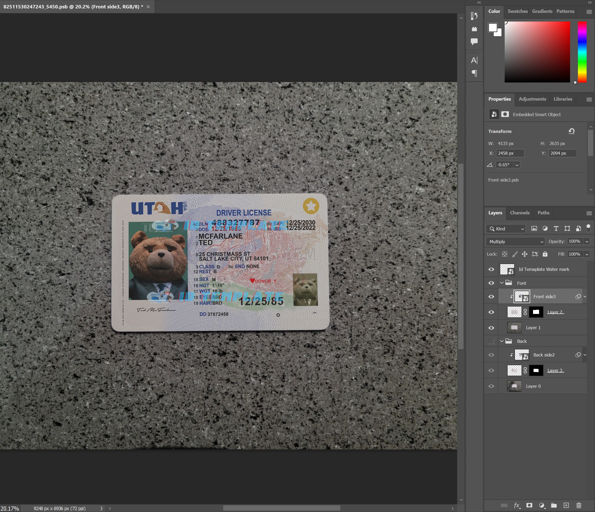
Task: Collapse the Font group chevron
Action: (502, 283)
